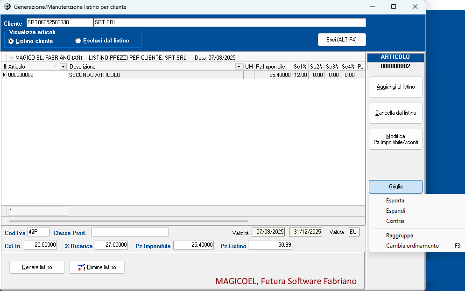This screenshot has width=465, height=291.
Task: Click the Griglia button
Action: pyautogui.click(x=395, y=187)
